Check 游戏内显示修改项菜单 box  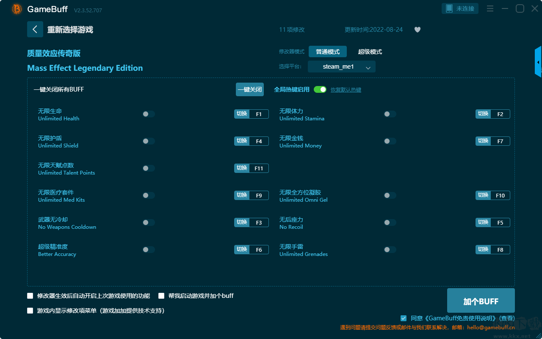(30, 311)
